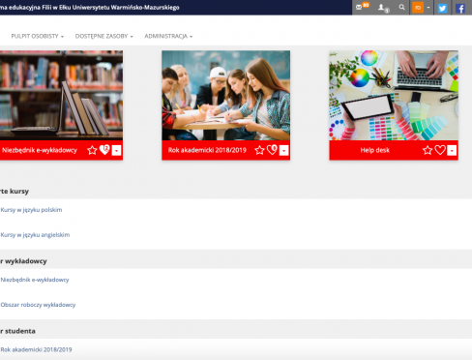Open the Facebook icon link
Screen dimensions: 472x360
[x=460, y=8]
